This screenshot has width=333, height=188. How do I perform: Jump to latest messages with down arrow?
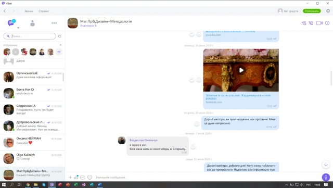(x=326, y=164)
